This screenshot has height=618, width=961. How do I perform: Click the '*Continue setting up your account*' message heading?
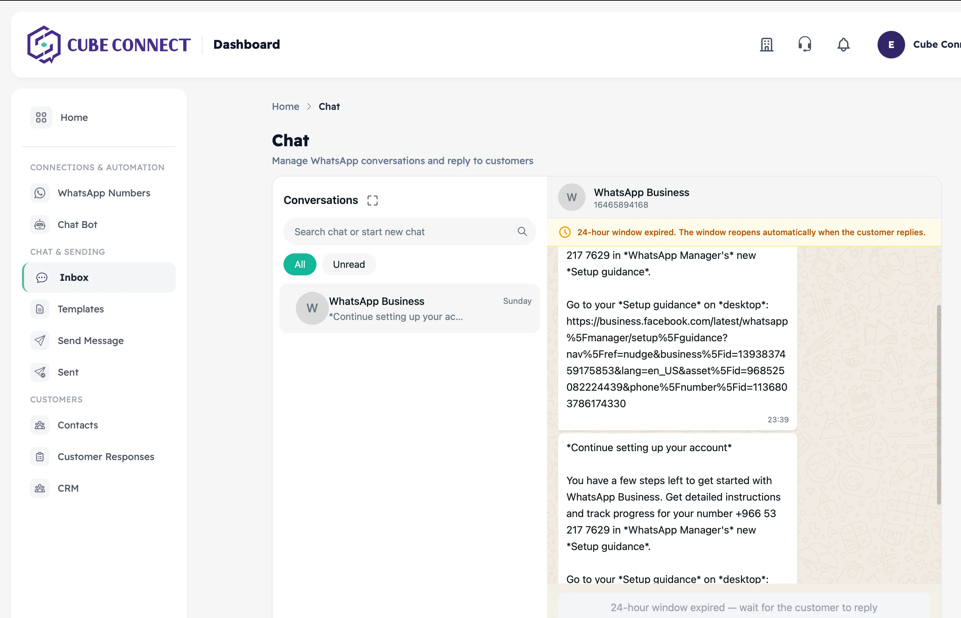[x=649, y=448]
